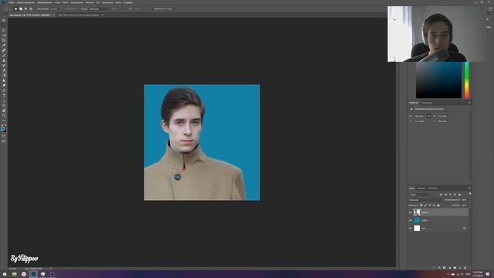
Task: Select the Gradient tool
Action: (x=4, y=76)
